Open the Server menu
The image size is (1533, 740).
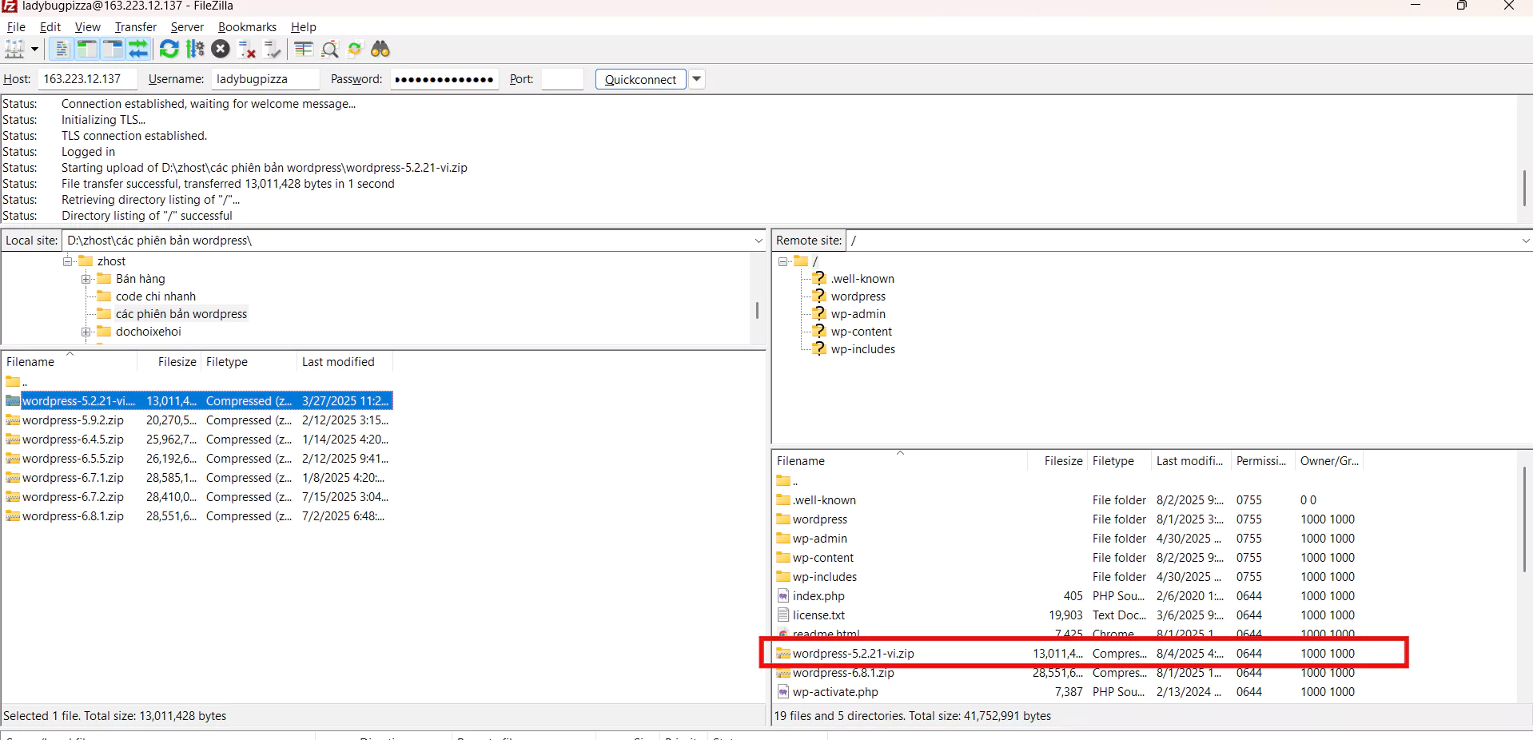pos(187,27)
